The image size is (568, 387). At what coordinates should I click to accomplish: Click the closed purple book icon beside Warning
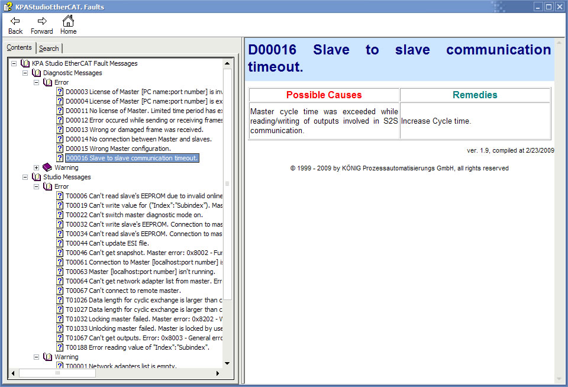coord(47,167)
